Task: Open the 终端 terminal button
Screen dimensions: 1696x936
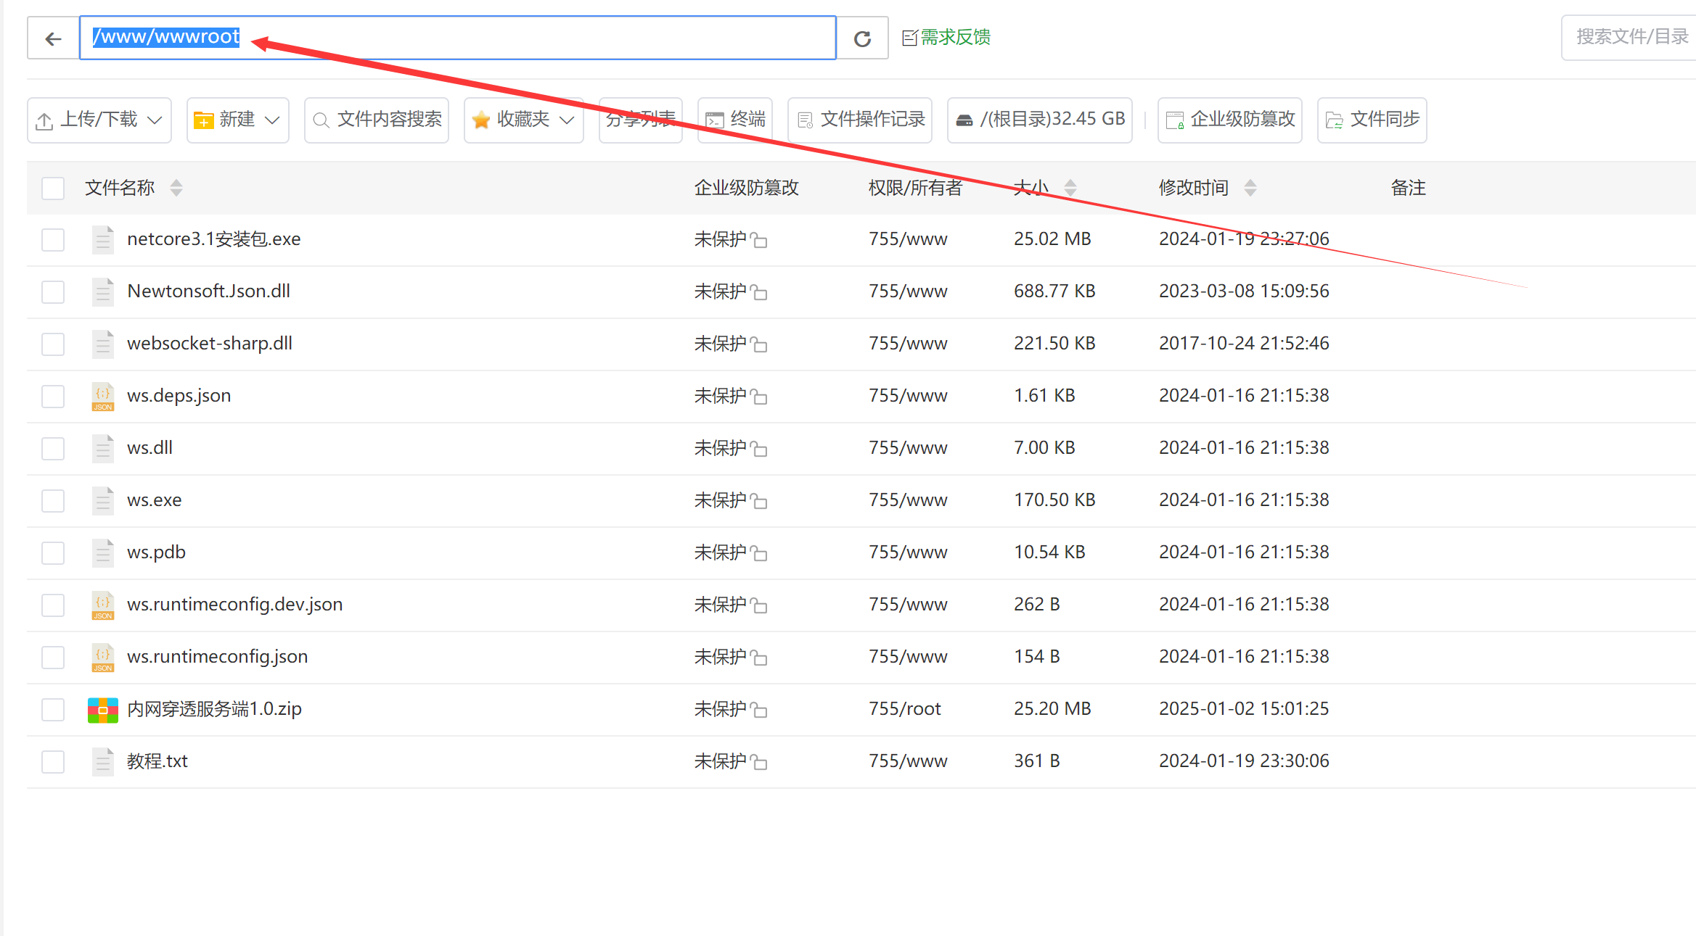Action: (735, 120)
